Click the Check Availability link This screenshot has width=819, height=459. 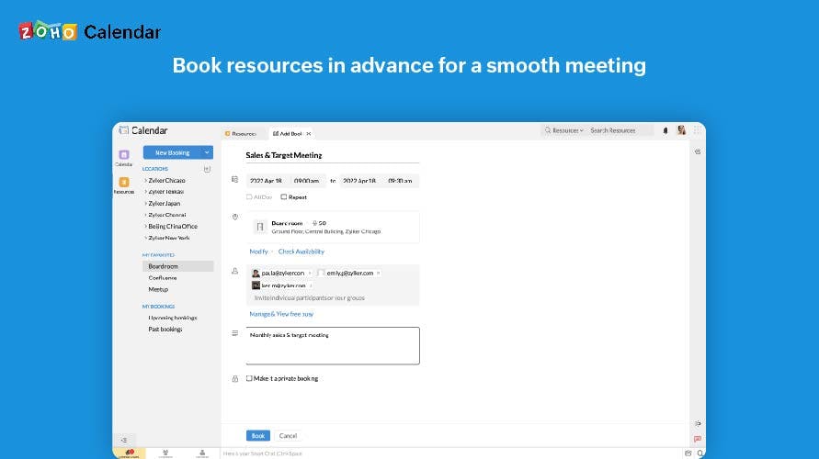[x=301, y=252]
